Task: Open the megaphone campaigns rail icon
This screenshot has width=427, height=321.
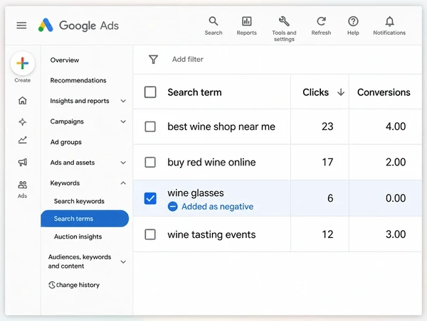Action: [22, 162]
